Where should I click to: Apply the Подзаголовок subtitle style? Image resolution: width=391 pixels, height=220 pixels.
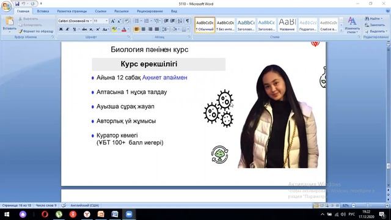point(308,25)
